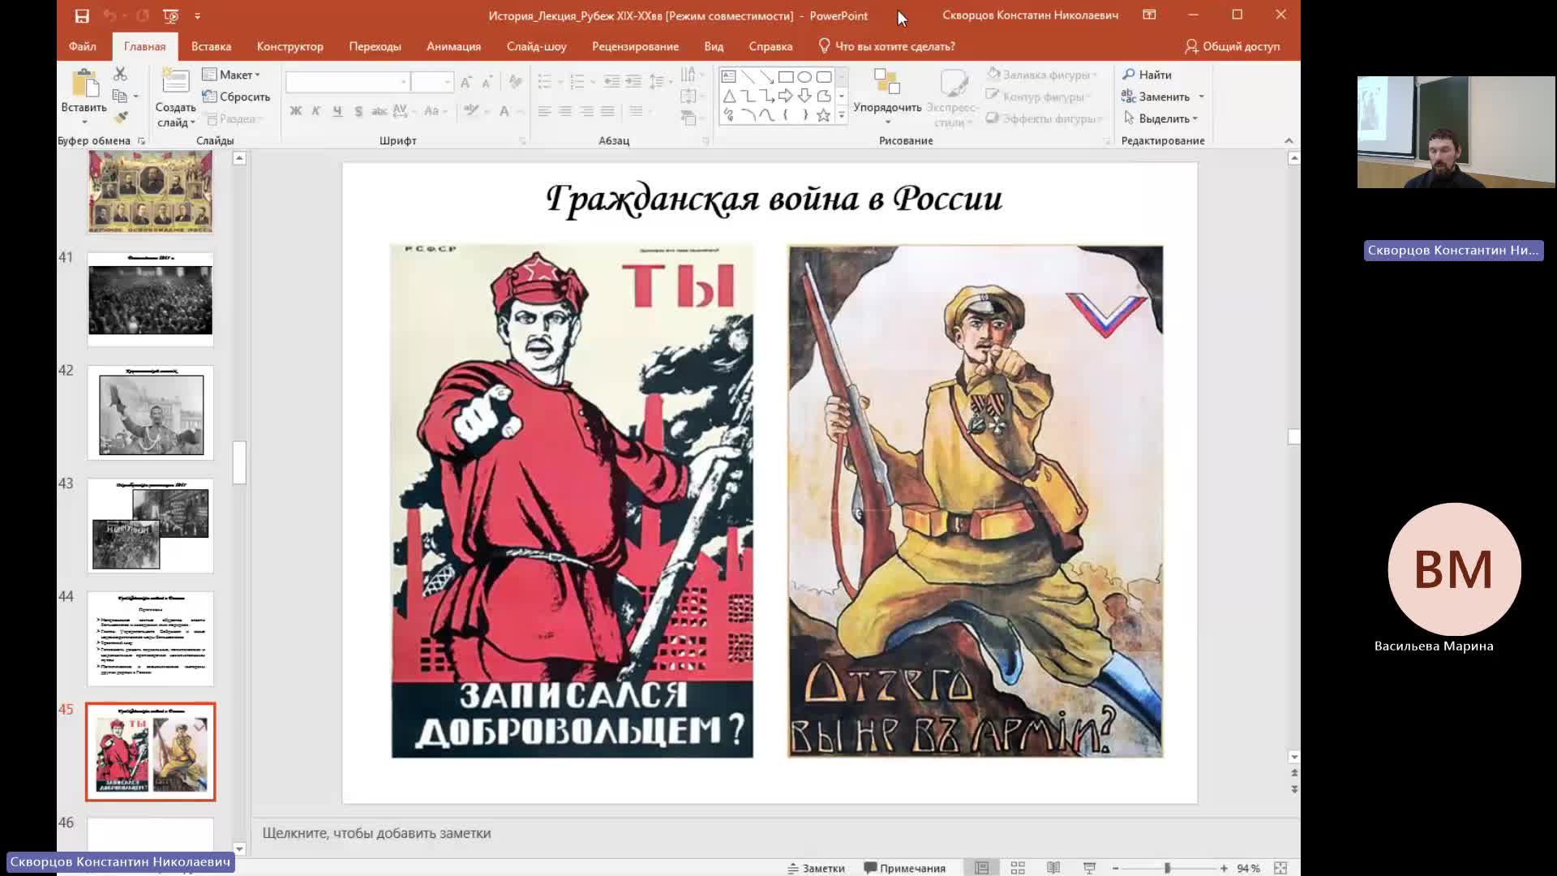Open ribbon display options icon
1557x876 pixels.
[1149, 15]
